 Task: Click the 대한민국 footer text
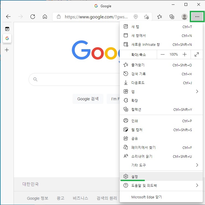point(30,184)
